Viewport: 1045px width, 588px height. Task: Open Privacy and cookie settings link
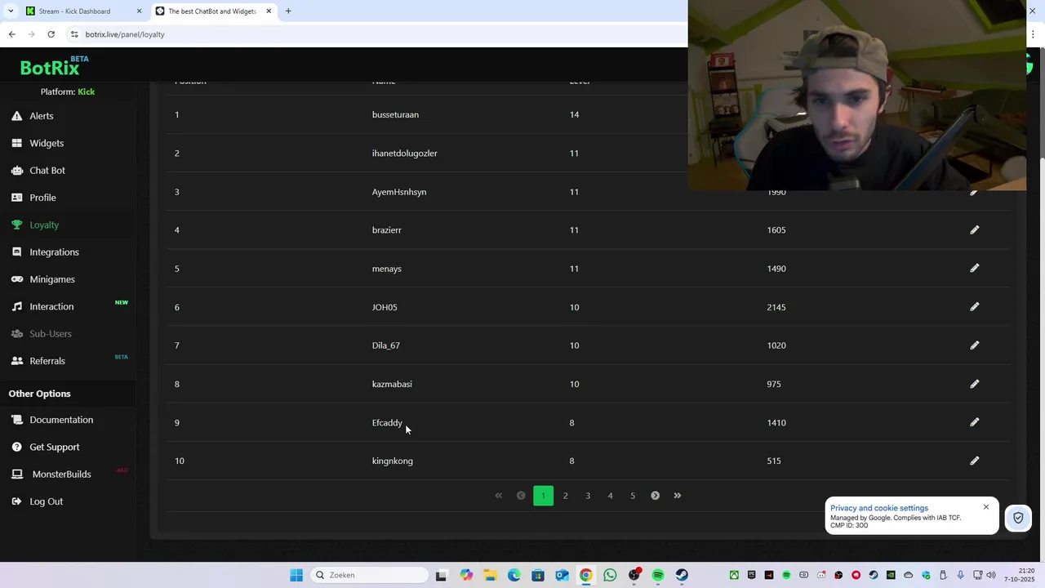879,508
